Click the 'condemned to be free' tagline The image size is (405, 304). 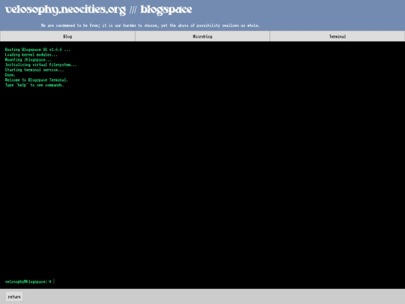point(150,26)
